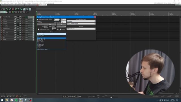Go to project start in transport
This screenshot has height=102, width=181.
[x=2, y=96]
